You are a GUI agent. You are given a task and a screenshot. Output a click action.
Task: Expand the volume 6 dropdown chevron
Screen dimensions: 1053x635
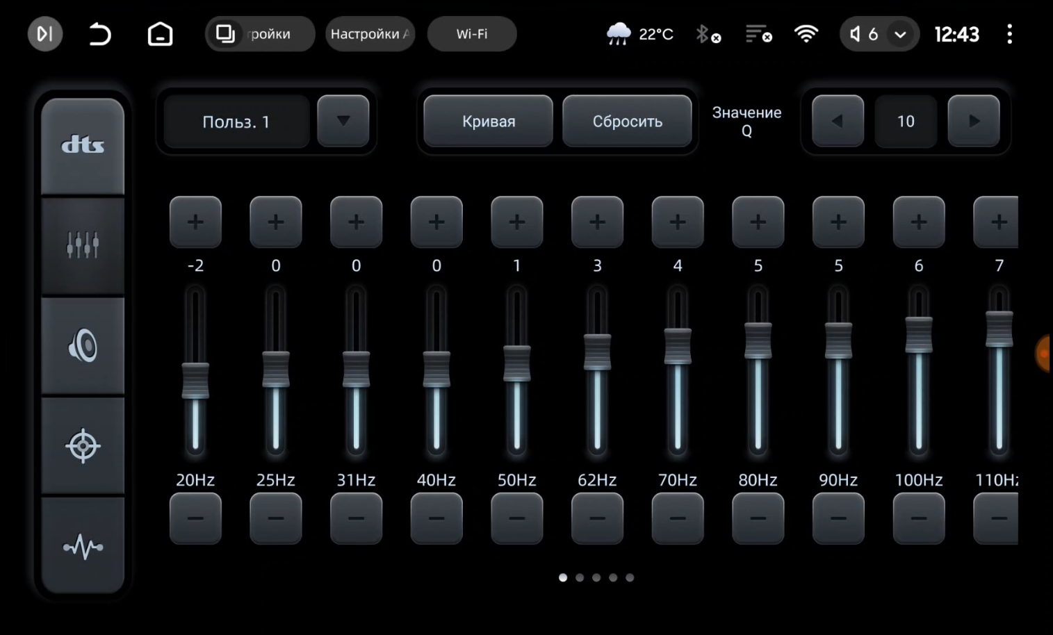(900, 35)
